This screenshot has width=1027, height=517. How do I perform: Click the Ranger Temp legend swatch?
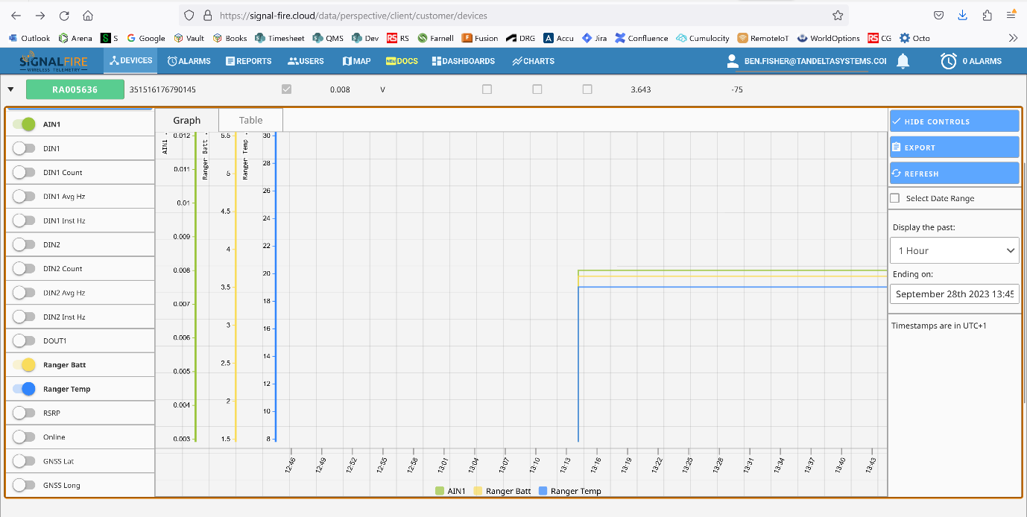point(543,491)
